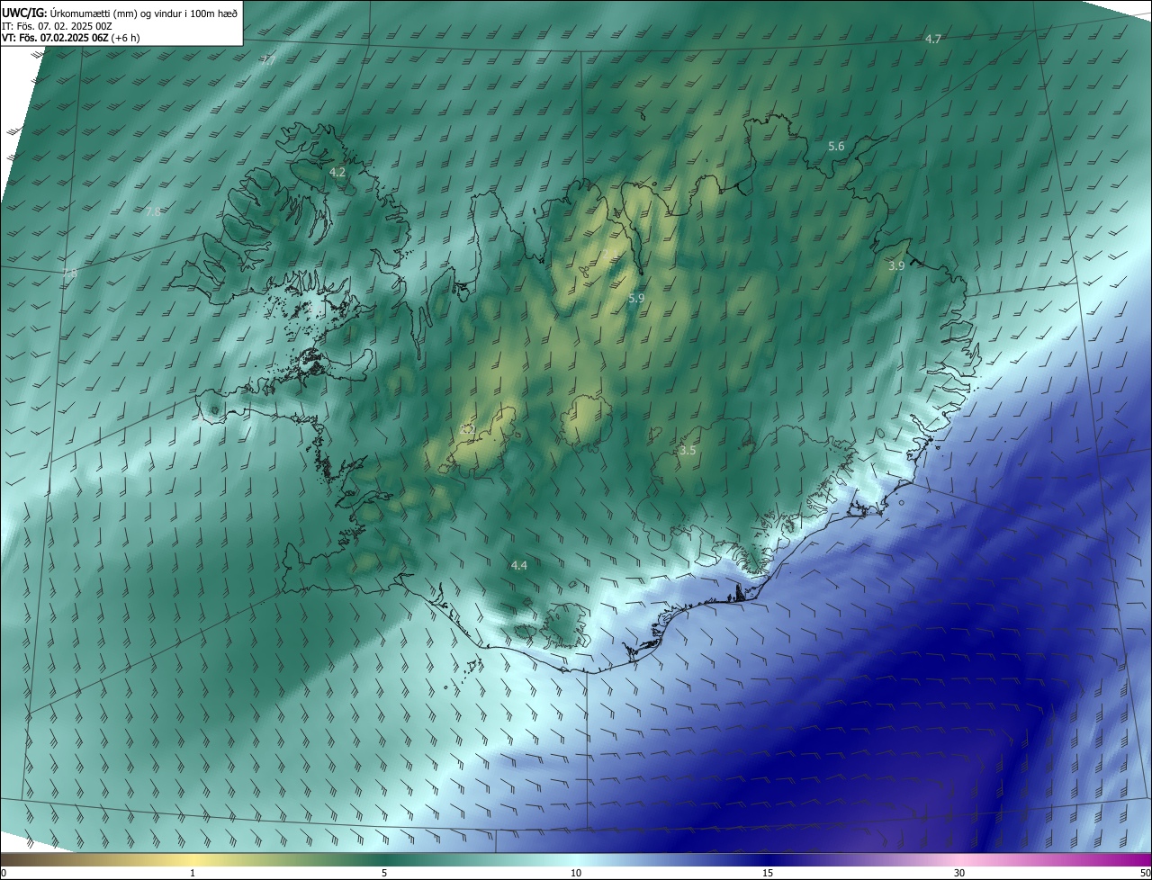The width and height of the screenshot is (1152, 880).
Task: Click the 3.5 value label on the map
Action: [x=688, y=451]
